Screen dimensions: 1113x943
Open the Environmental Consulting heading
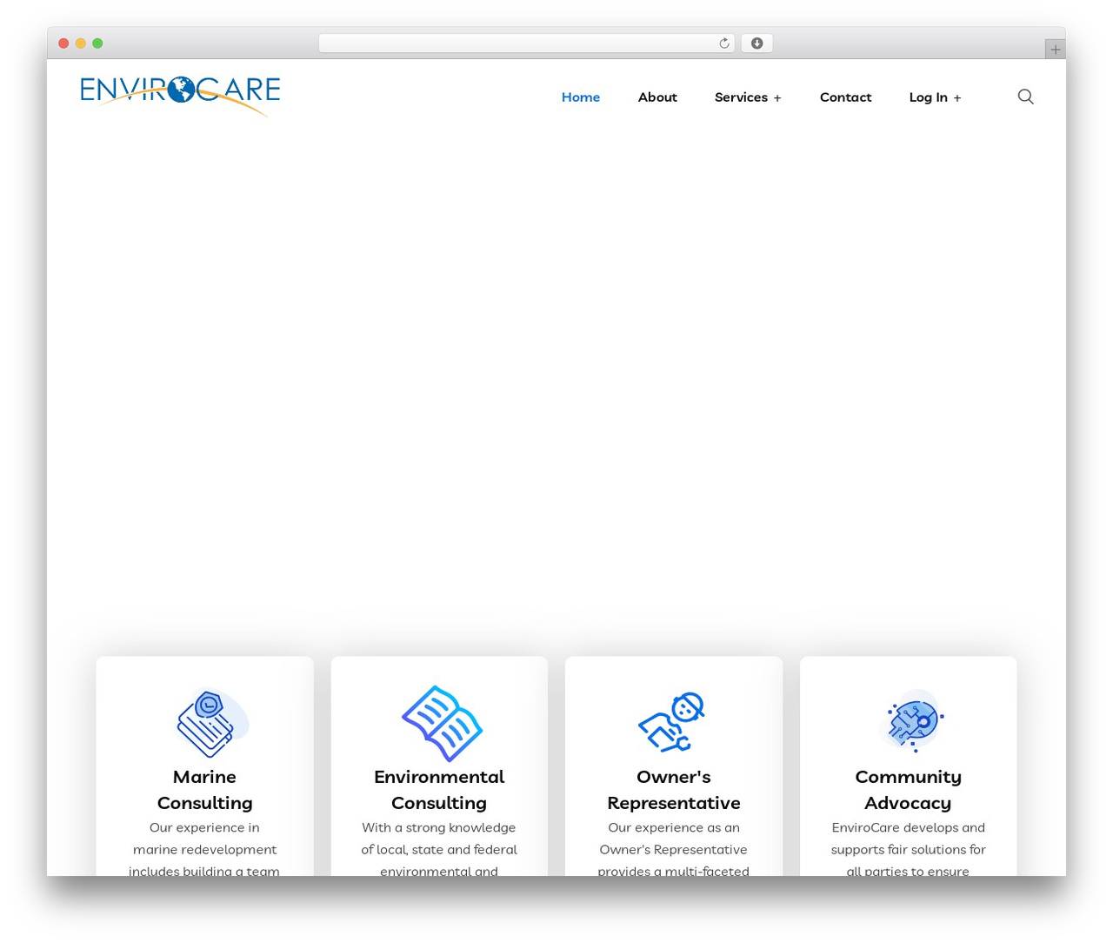click(439, 790)
